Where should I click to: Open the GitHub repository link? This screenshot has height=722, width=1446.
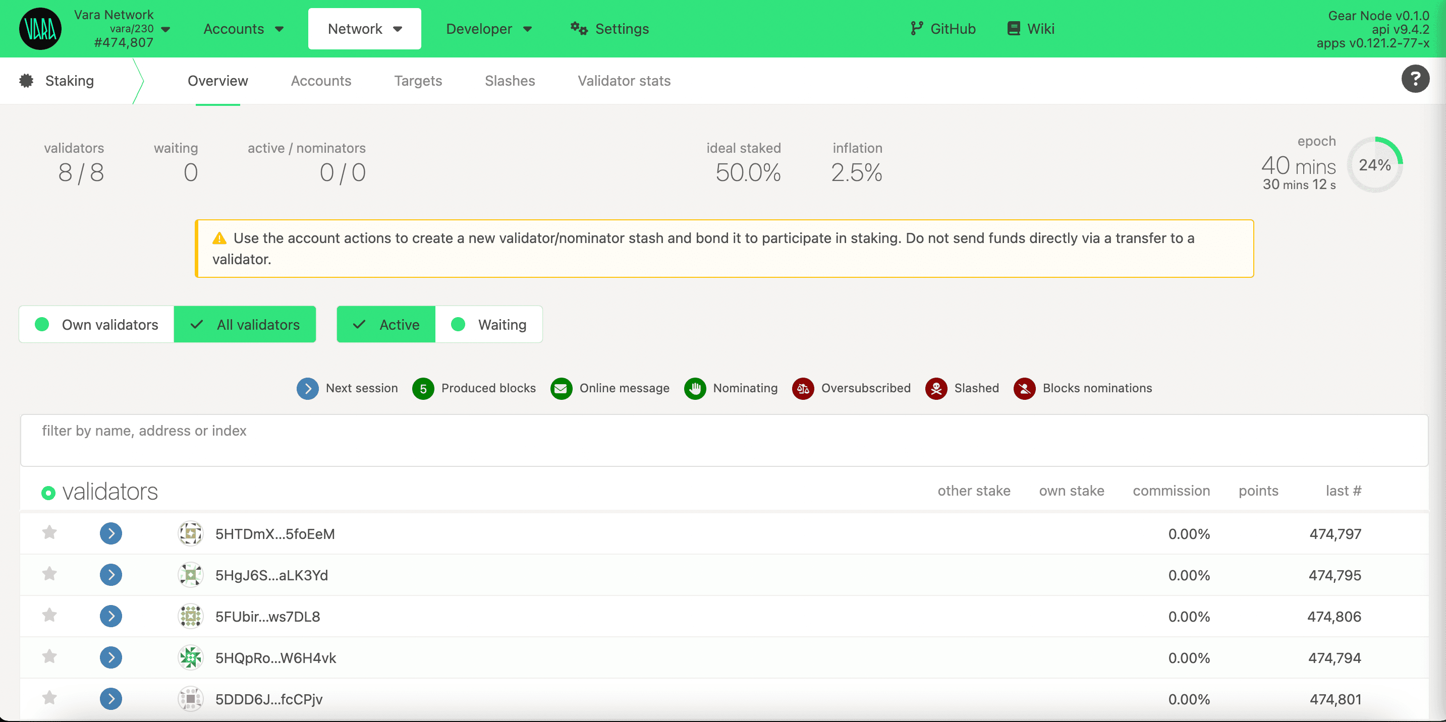tap(942, 29)
